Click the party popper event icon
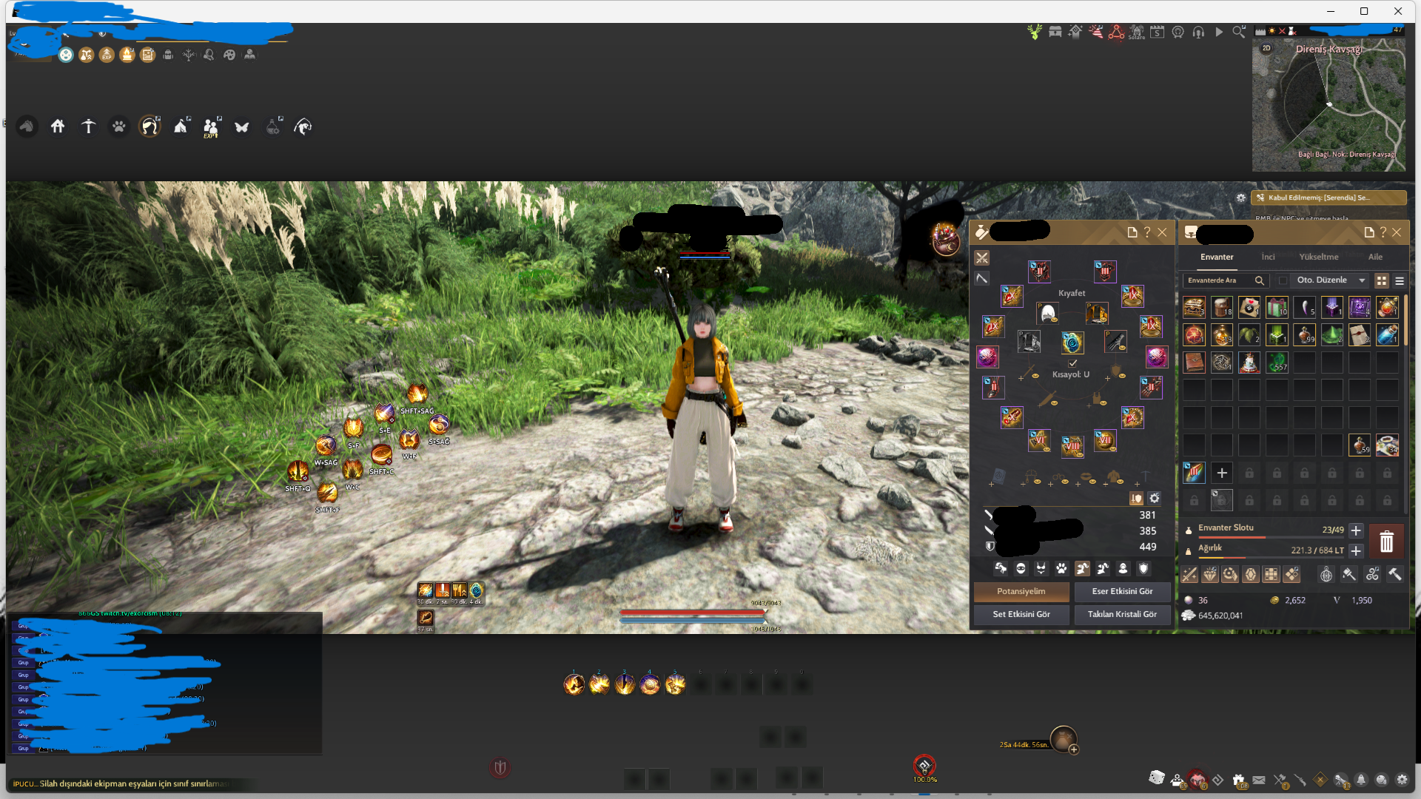Image resolution: width=1421 pixels, height=799 pixels. tap(1096, 32)
